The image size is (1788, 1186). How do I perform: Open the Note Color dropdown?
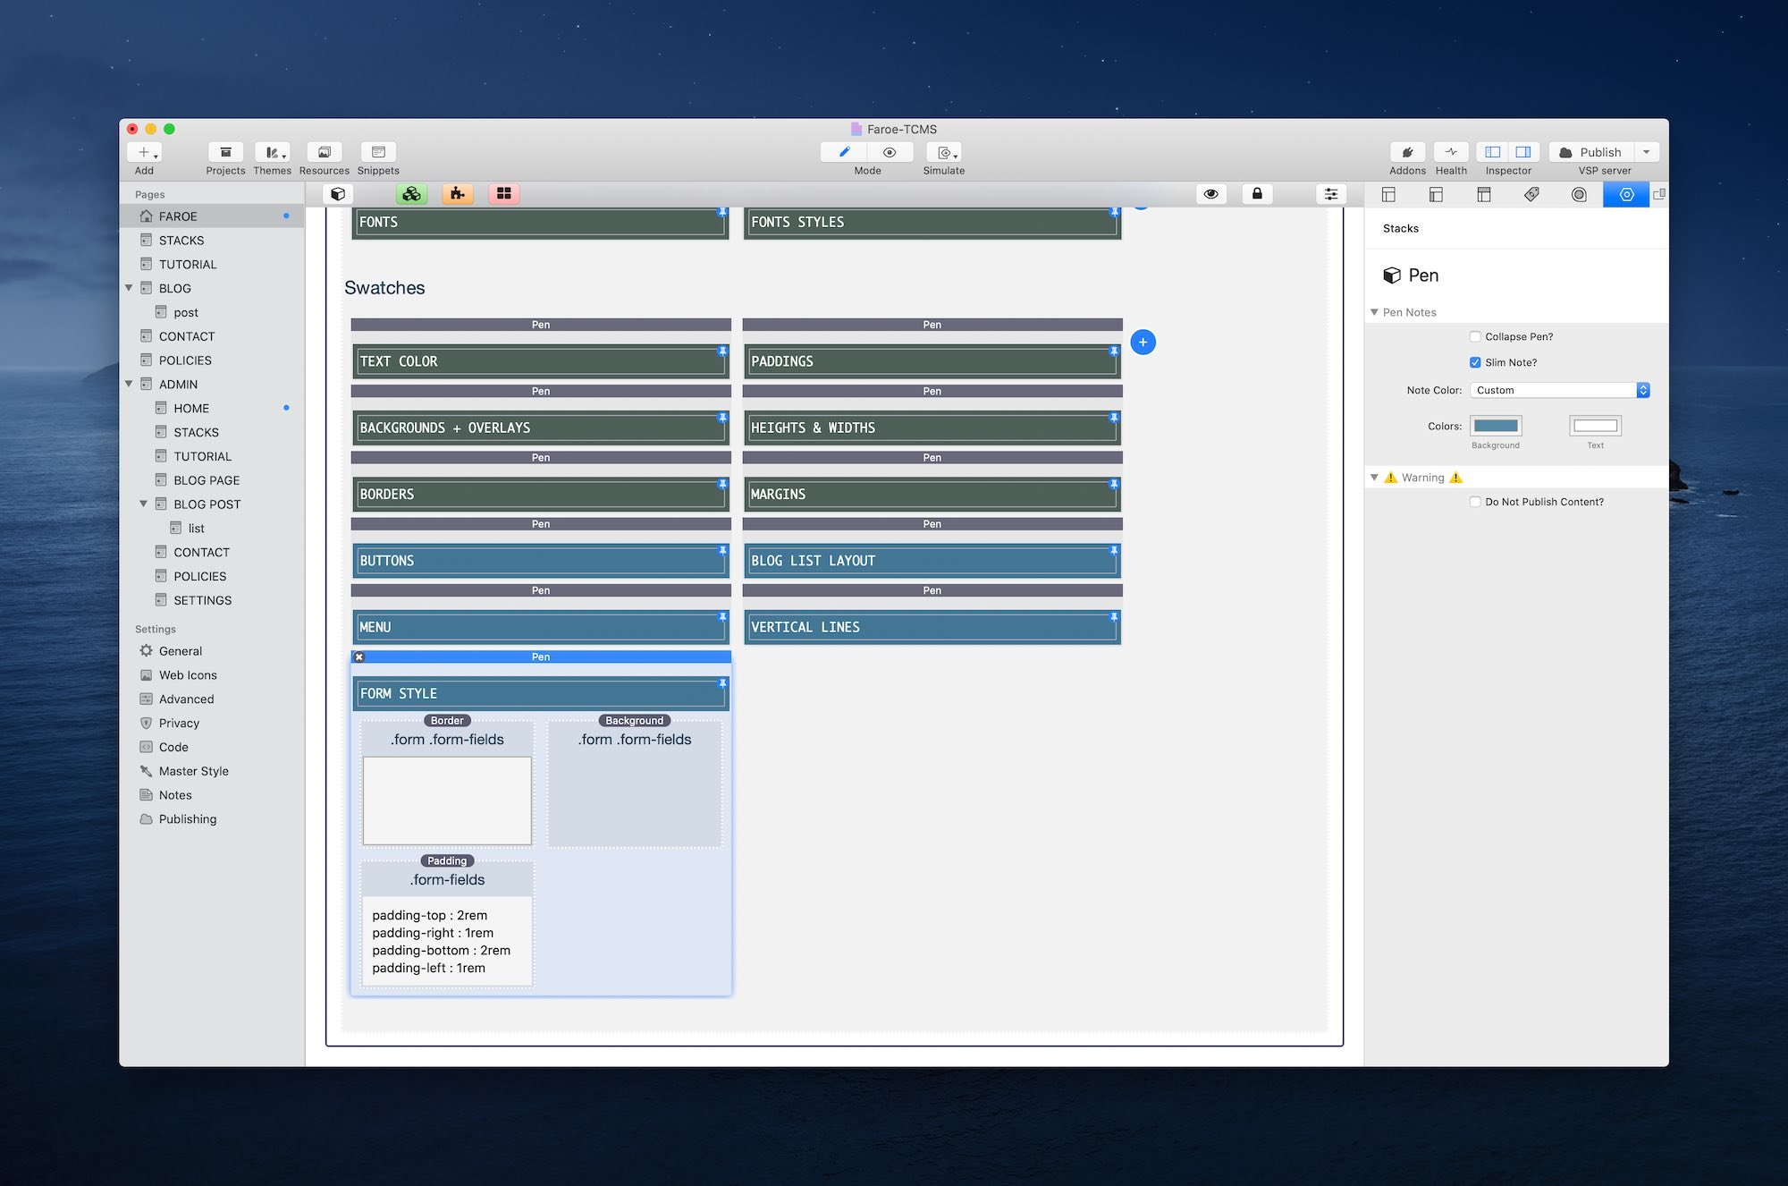[1559, 391]
